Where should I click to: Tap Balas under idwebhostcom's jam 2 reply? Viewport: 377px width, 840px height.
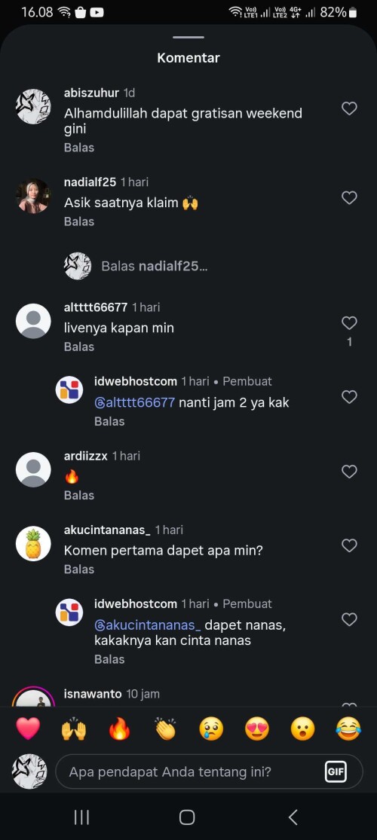click(x=109, y=422)
